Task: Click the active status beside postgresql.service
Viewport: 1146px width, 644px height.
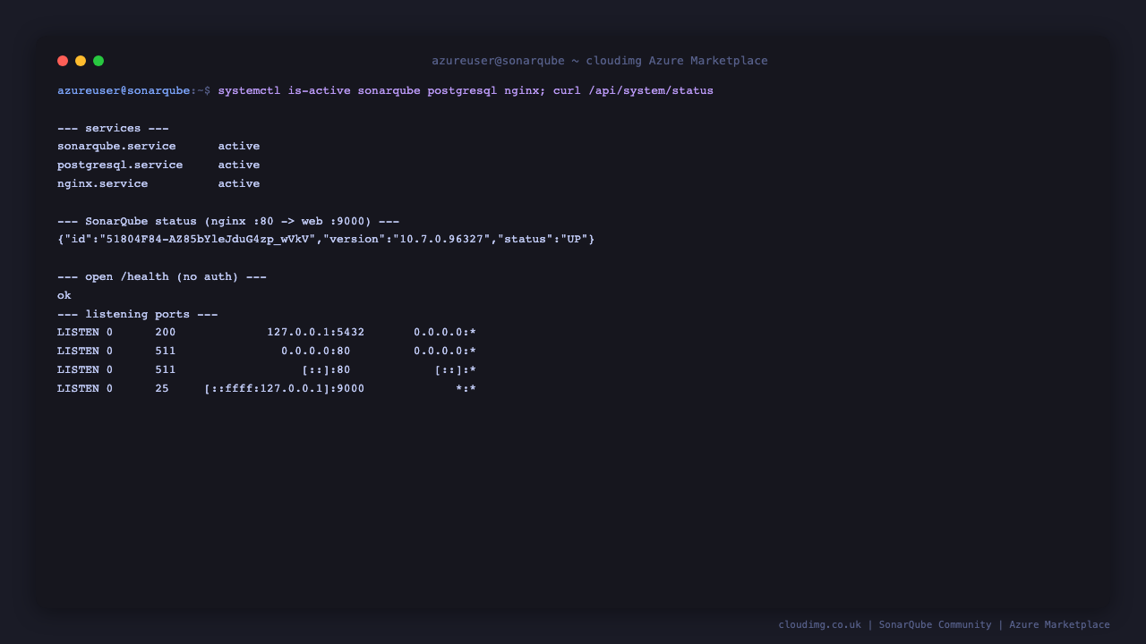Action: pyautogui.click(x=239, y=165)
